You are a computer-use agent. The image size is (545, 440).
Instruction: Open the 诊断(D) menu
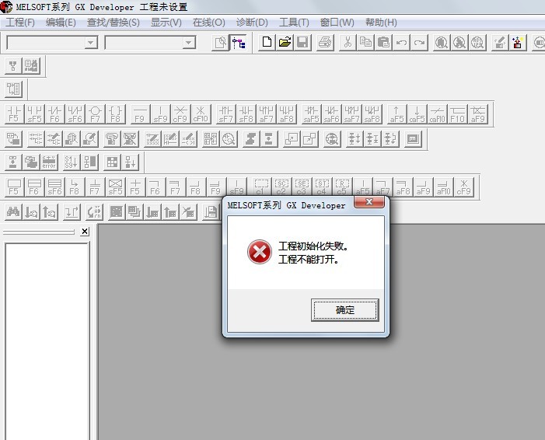251,22
